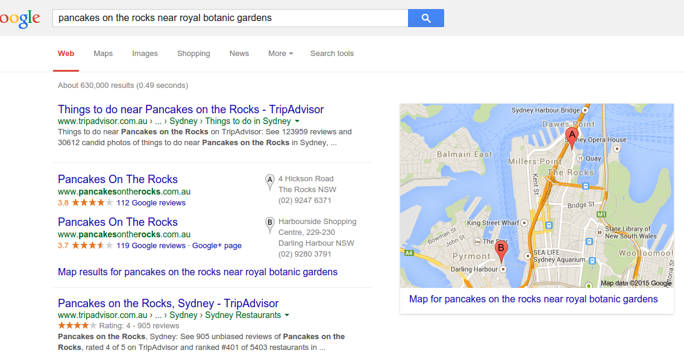The width and height of the screenshot is (684, 359).
Task: Click the Sydney Opera House marker on map
Action: click(x=617, y=149)
